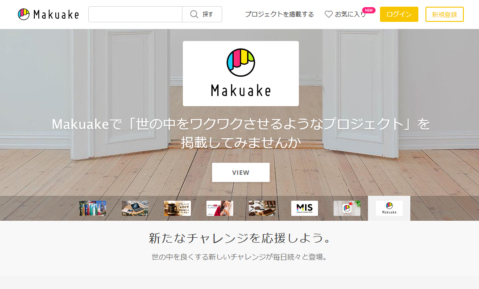Select the coffee maker slide thumbnail

178,208
